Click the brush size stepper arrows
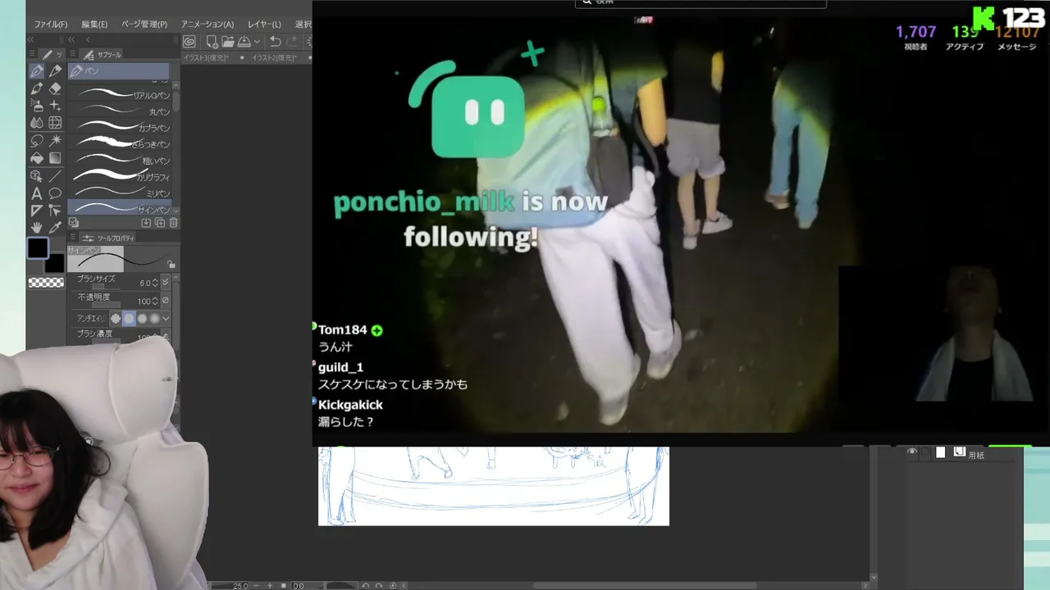Image resolution: width=1050 pixels, height=590 pixels. click(155, 283)
